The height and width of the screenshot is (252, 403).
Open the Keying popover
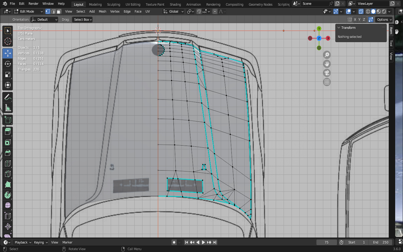41,242
